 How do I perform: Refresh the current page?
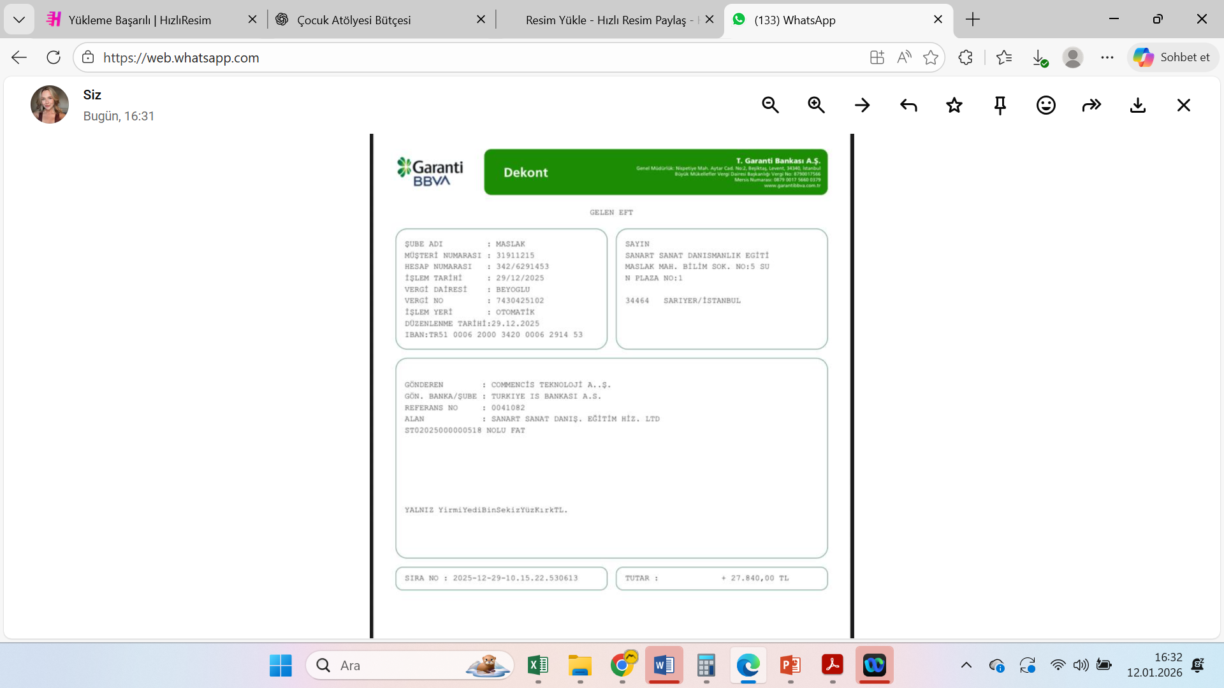point(54,57)
